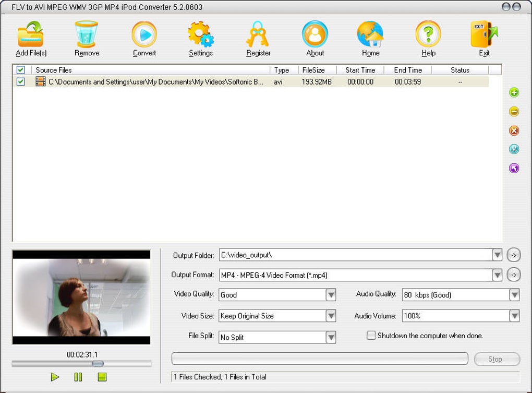Click the first round title bar window button
This screenshot has width=532, height=393.
click(x=505, y=7)
